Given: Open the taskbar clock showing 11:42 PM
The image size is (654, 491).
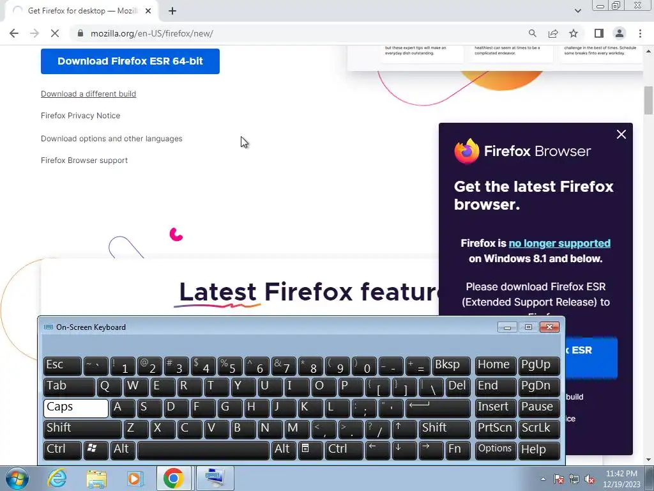Looking at the screenshot, I should pyautogui.click(x=621, y=479).
